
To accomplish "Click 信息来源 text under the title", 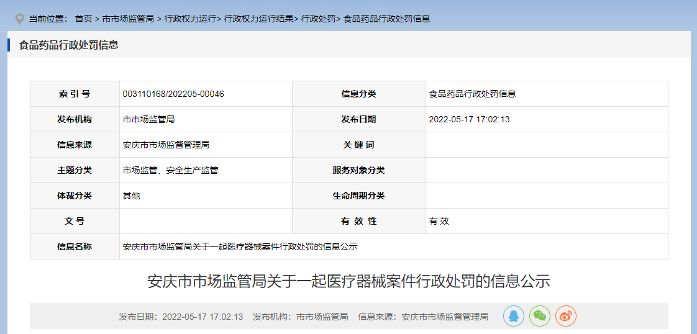I will (423, 317).
